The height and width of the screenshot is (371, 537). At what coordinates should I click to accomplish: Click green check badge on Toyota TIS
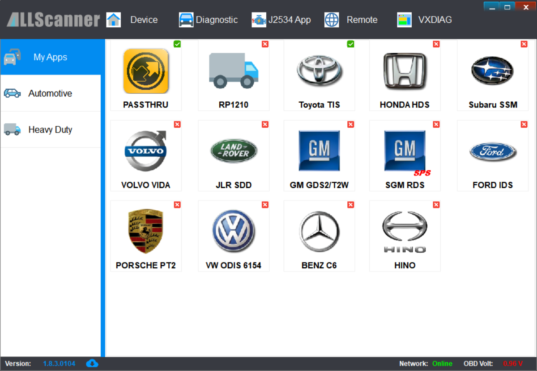(350, 44)
